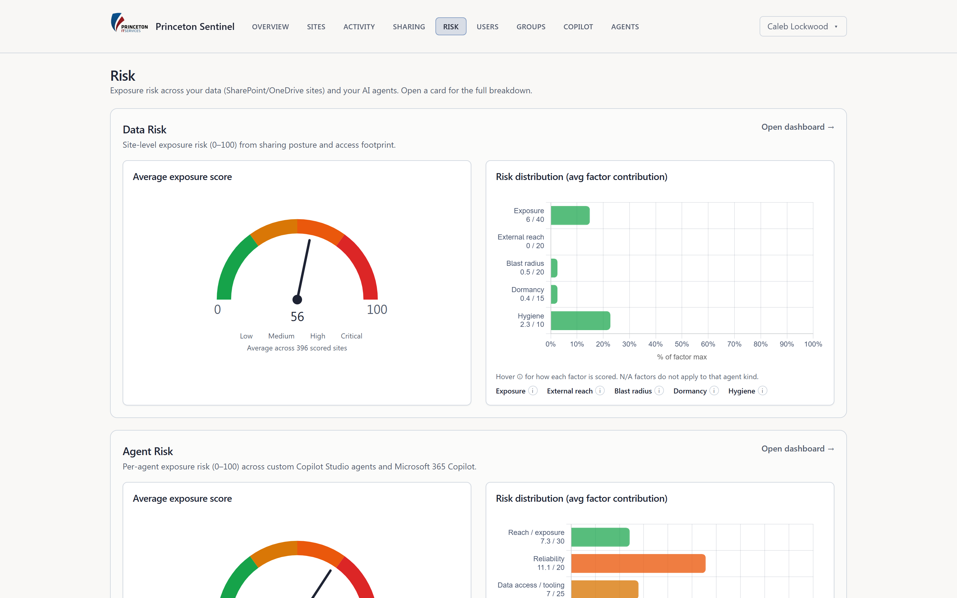This screenshot has width=957, height=598.
Task: Open dashboard link for Agent Risk
Action: click(798, 448)
